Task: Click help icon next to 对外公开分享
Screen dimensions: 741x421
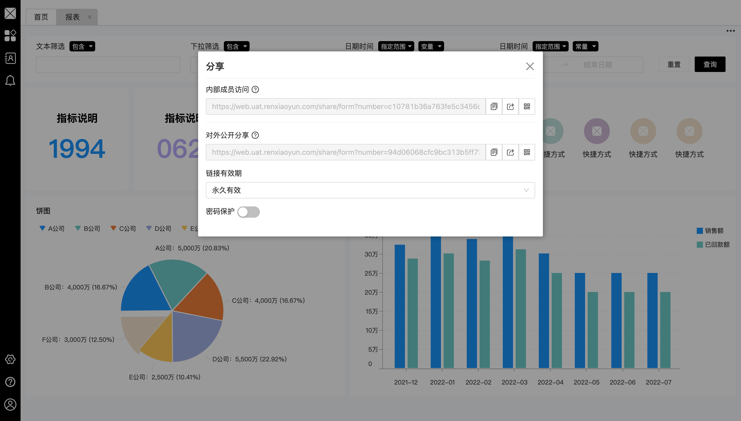Action: click(255, 135)
